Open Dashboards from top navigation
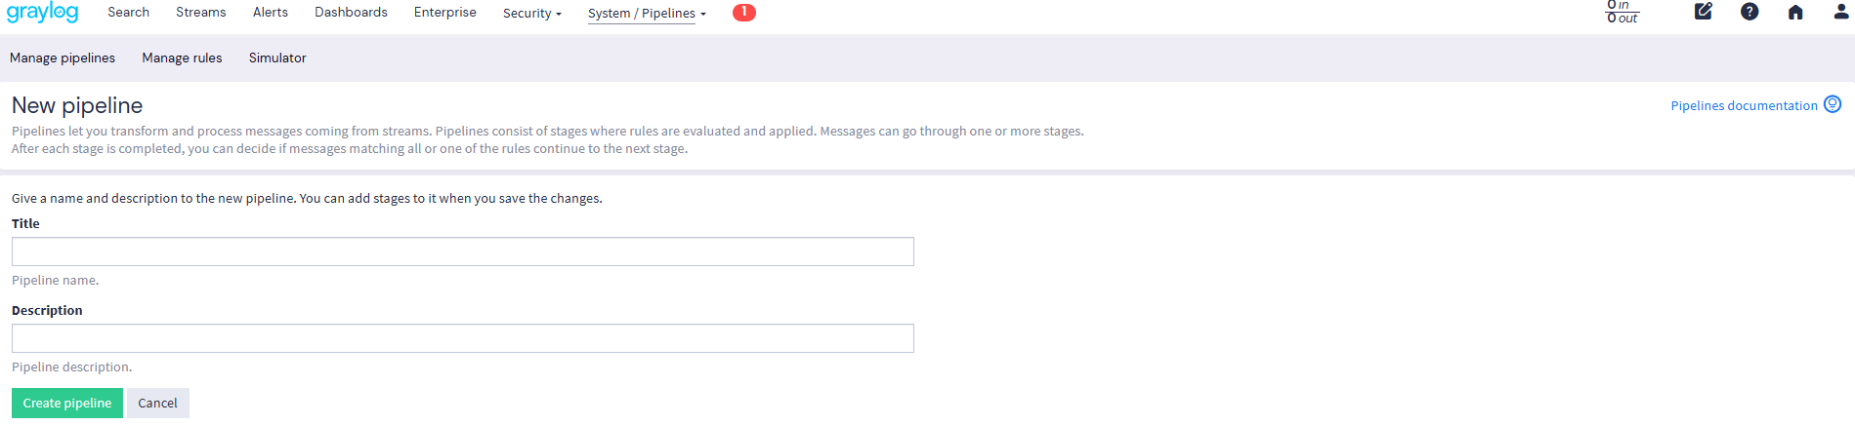 click(351, 13)
